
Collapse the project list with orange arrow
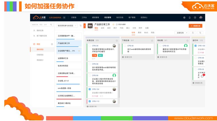85,26
